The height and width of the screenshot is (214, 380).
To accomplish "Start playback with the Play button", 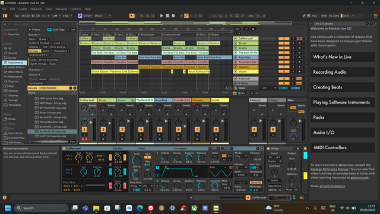I will pos(161,16).
